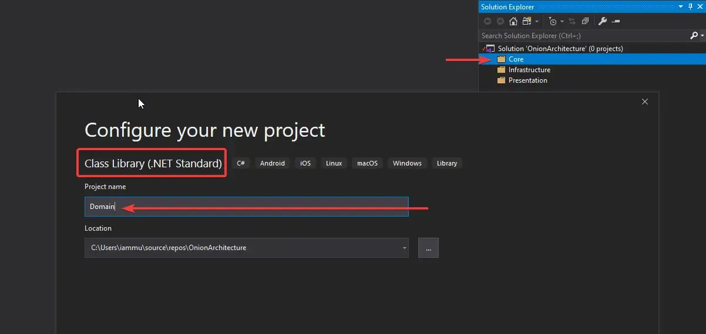Click the Pending Changes Filter clock icon
Viewport: 706px width, 334px height.
pyautogui.click(x=553, y=22)
